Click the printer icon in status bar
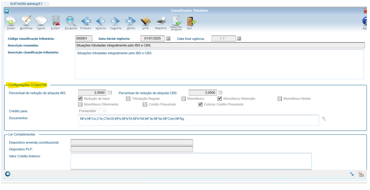The height and width of the screenshot is (190, 370). click(x=361, y=174)
